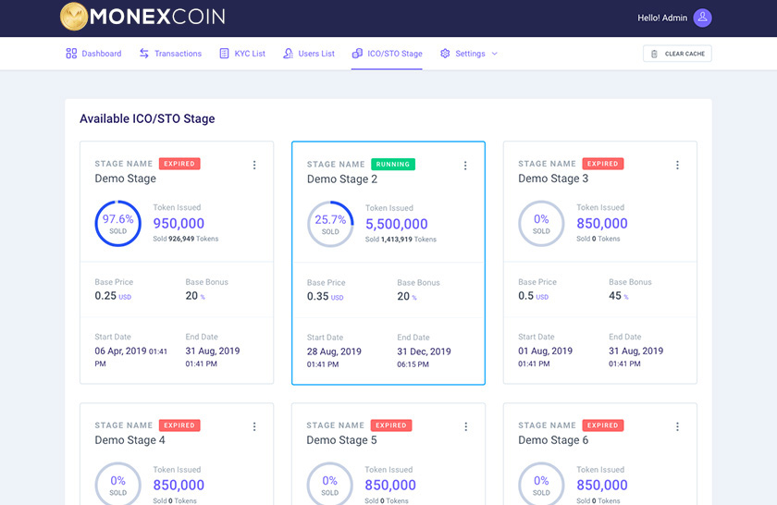This screenshot has height=505, width=777.
Task: Click the 45 % base bonus value
Action: tap(619, 296)
